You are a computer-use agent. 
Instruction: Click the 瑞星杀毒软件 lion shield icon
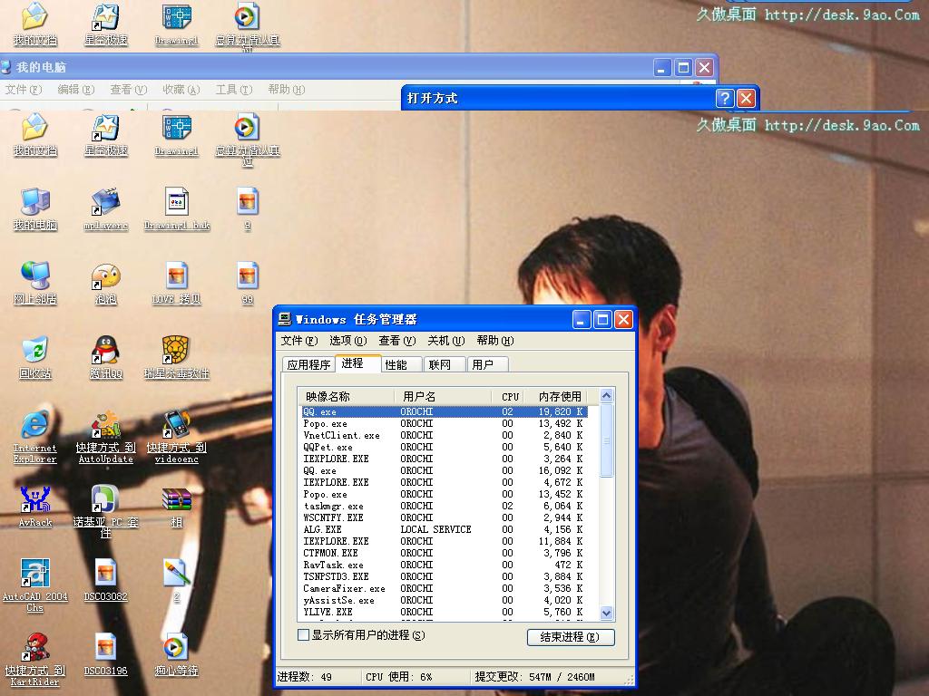(x=176, y=350)
